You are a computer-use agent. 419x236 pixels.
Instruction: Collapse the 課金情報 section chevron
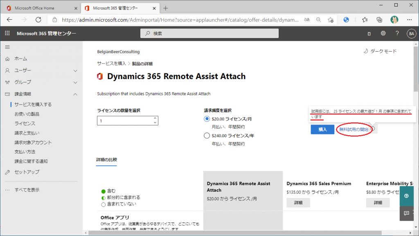tap(75, 94)
